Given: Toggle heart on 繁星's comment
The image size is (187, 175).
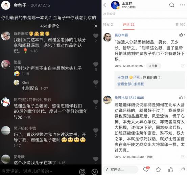Looking at the screenshot, I should tap(96, 64).
